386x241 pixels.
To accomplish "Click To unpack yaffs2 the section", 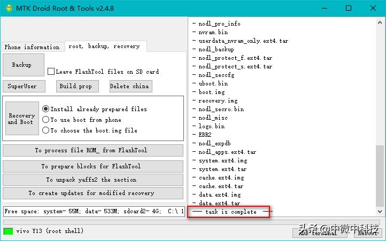I will coord(93,180).
